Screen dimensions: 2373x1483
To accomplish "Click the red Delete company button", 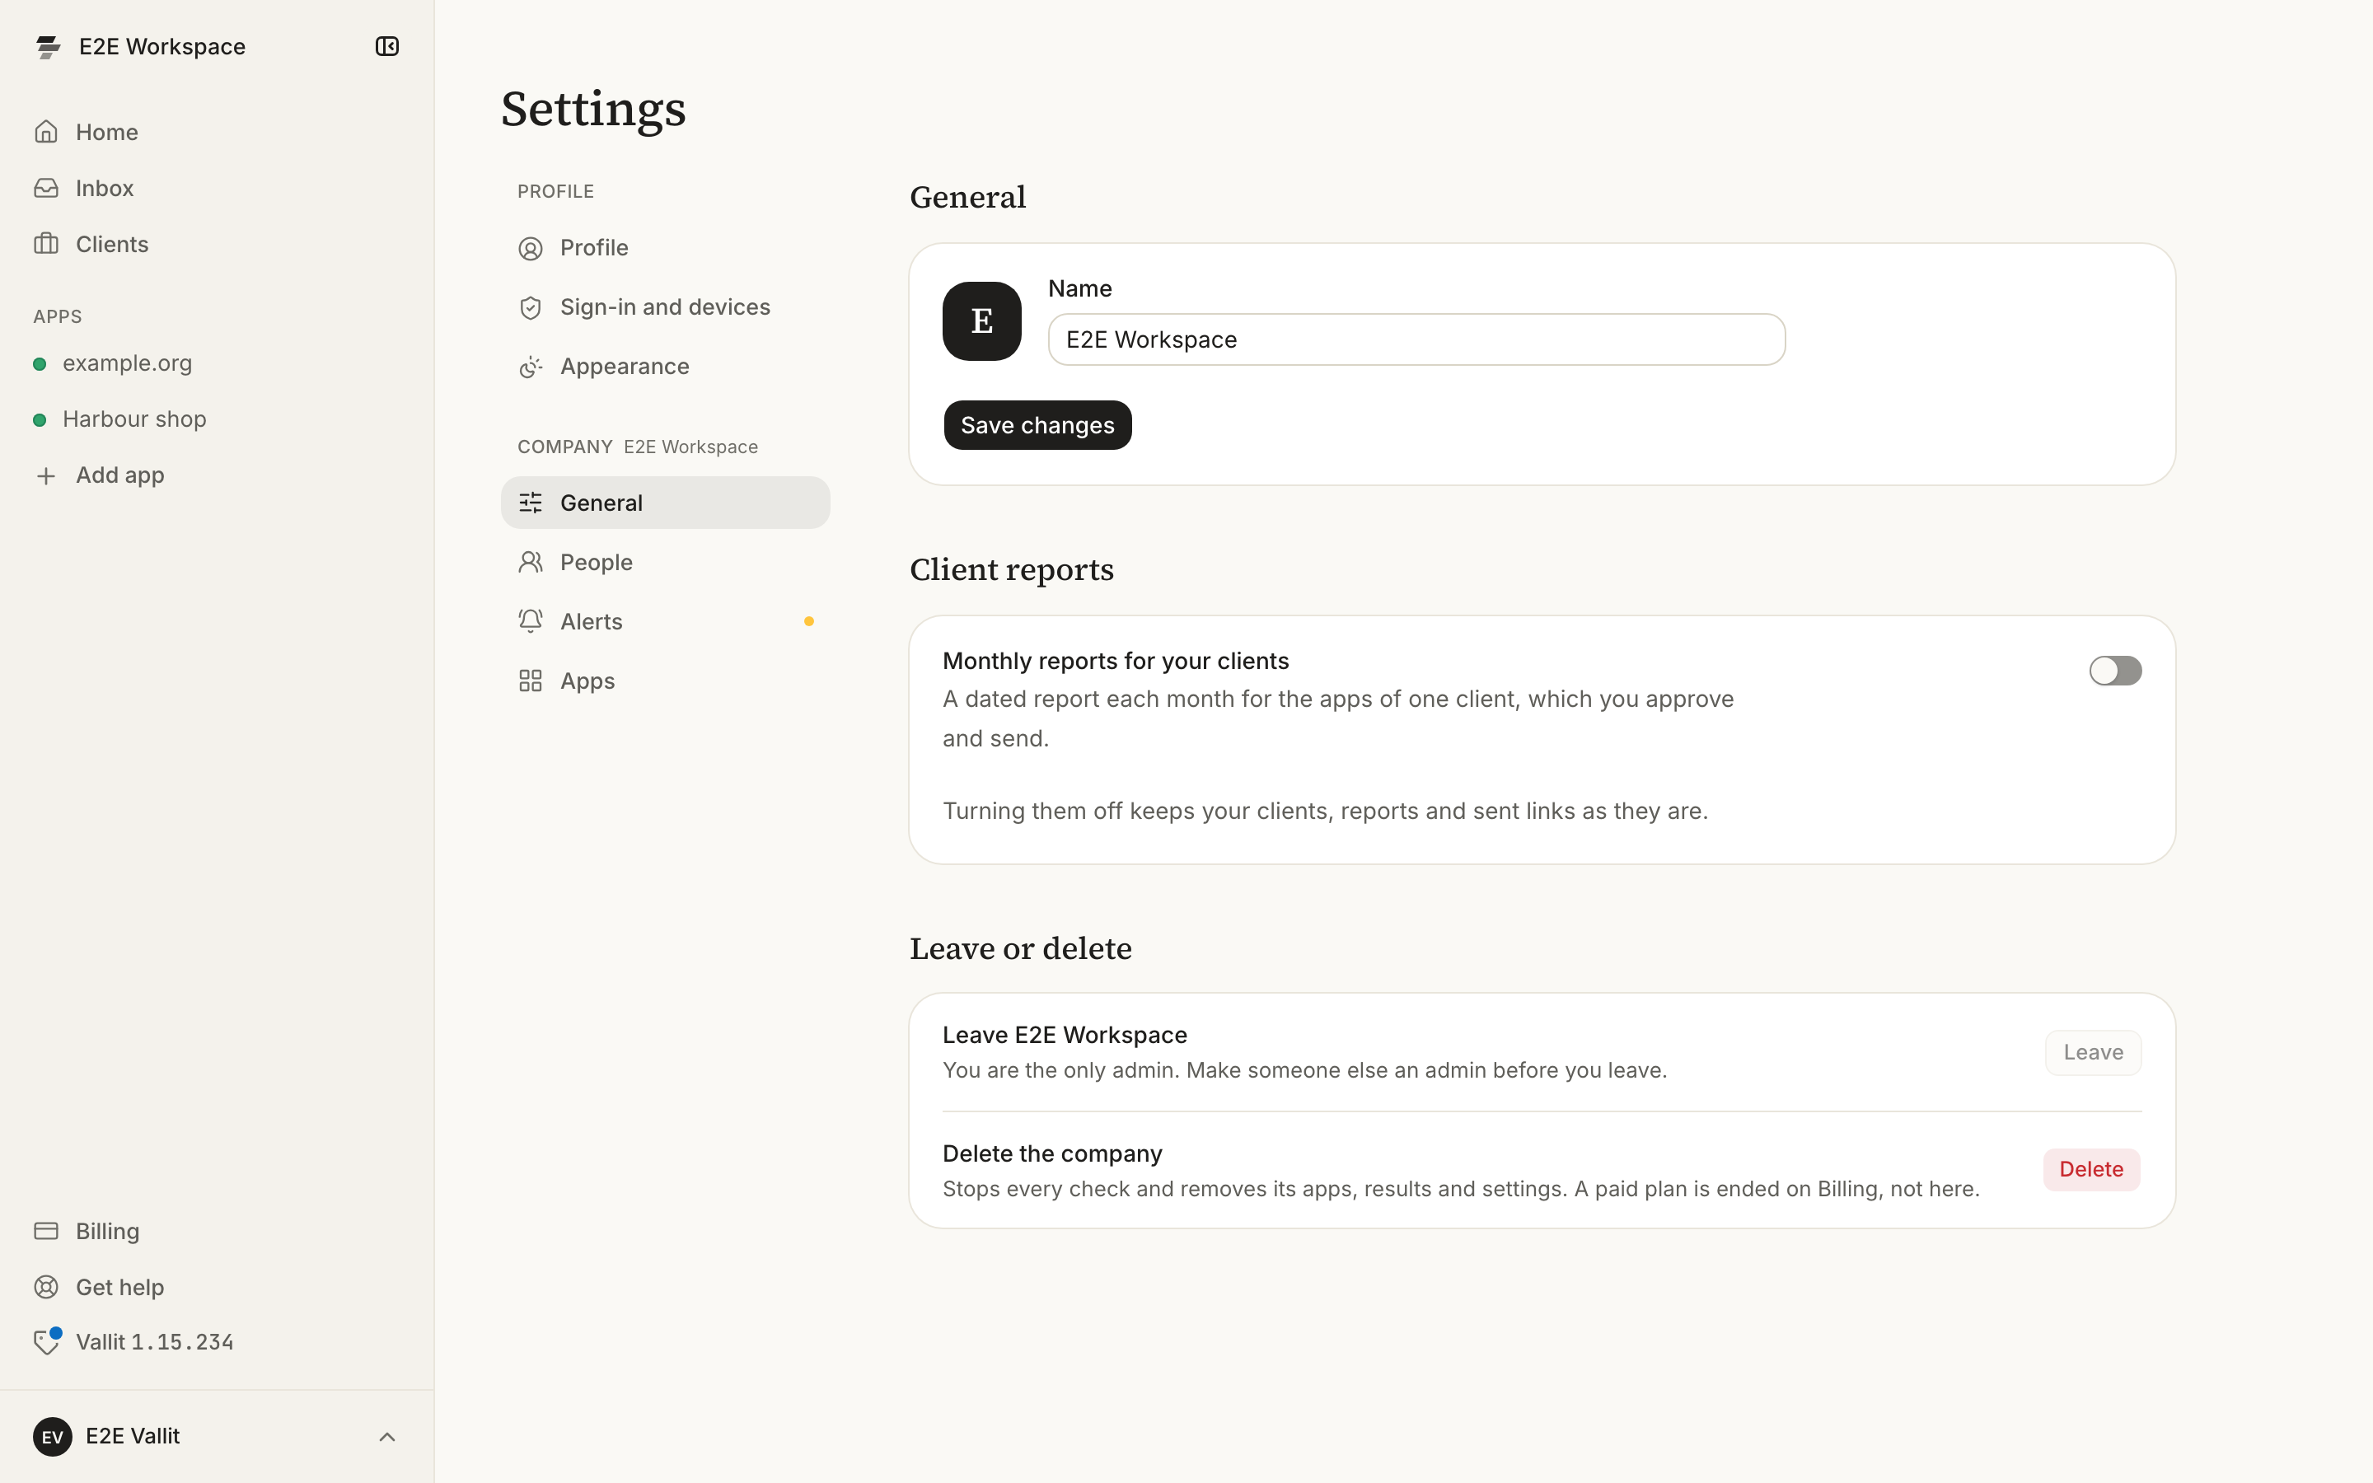I will 2091,1169.
